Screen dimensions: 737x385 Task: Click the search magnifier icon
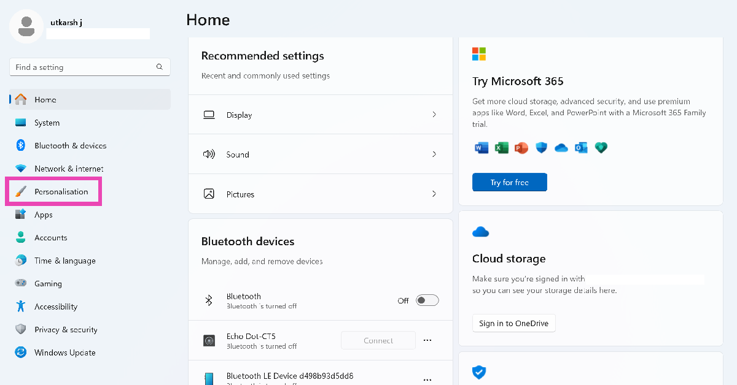coord(160,67)
